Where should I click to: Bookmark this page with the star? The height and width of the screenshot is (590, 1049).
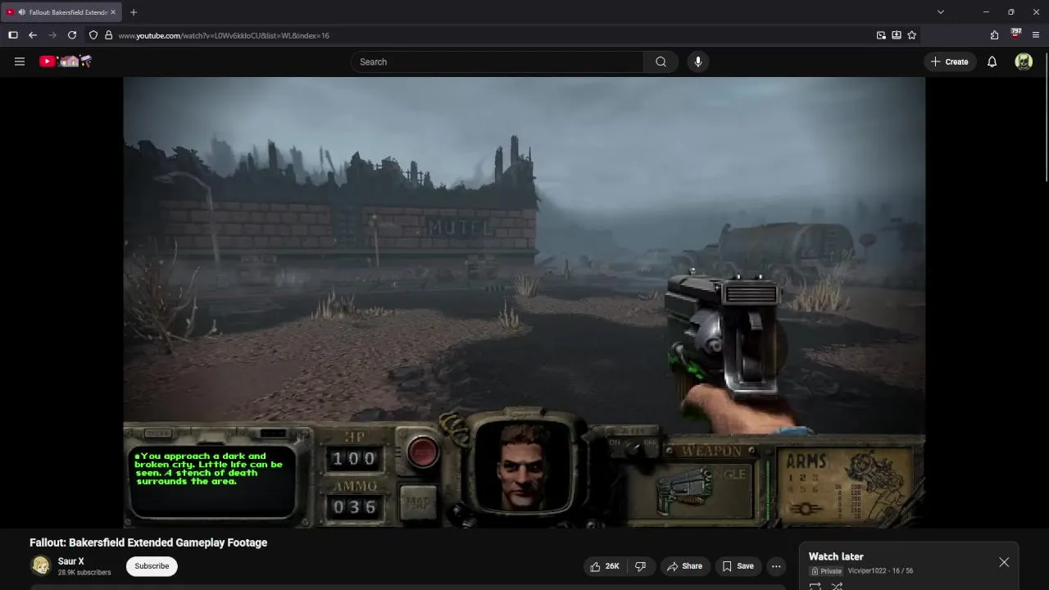coord(912,35)
